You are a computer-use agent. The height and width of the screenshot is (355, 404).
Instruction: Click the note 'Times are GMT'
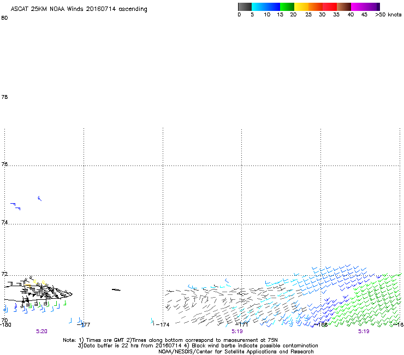(105, 340)
